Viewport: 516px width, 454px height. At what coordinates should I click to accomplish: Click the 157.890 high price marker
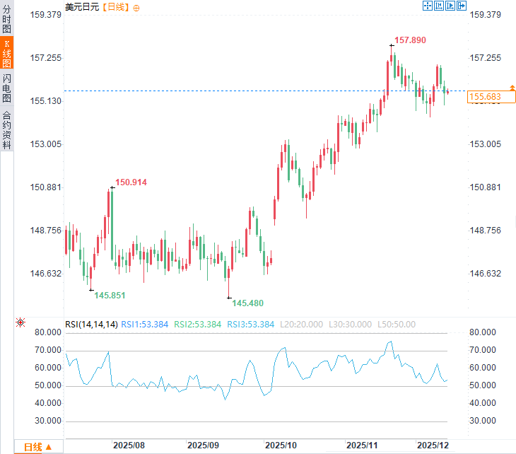(410, 40)
